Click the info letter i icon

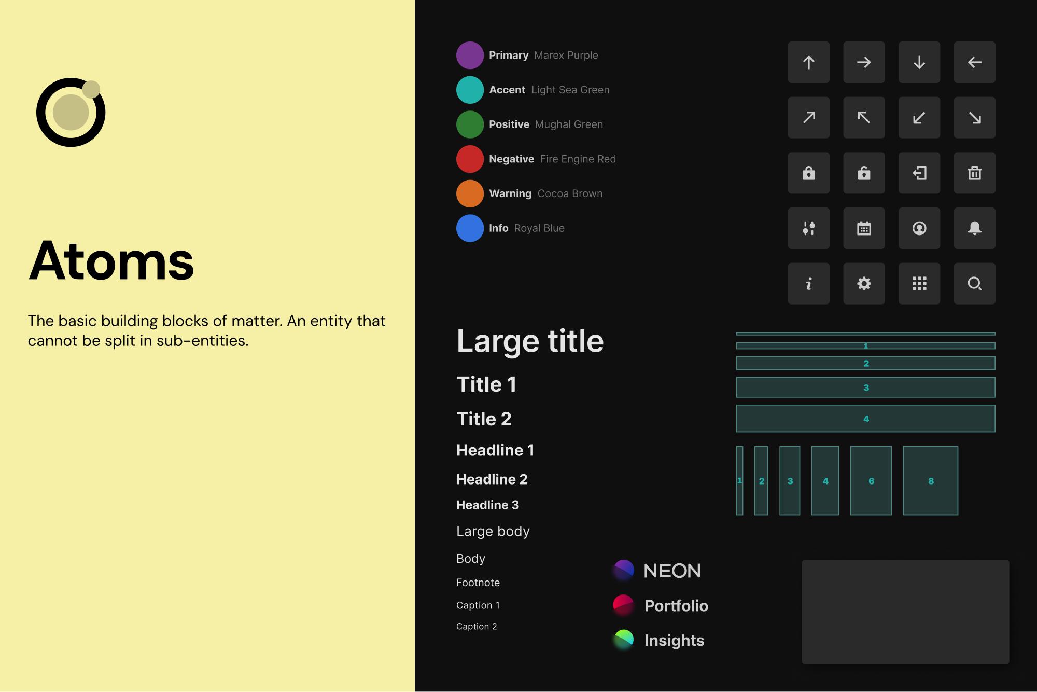tap(809, 284)
